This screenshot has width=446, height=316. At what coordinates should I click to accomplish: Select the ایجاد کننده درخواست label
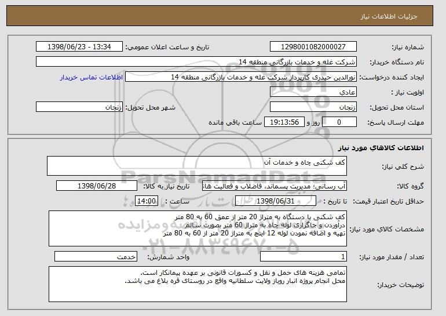click(x=392, y=77)
